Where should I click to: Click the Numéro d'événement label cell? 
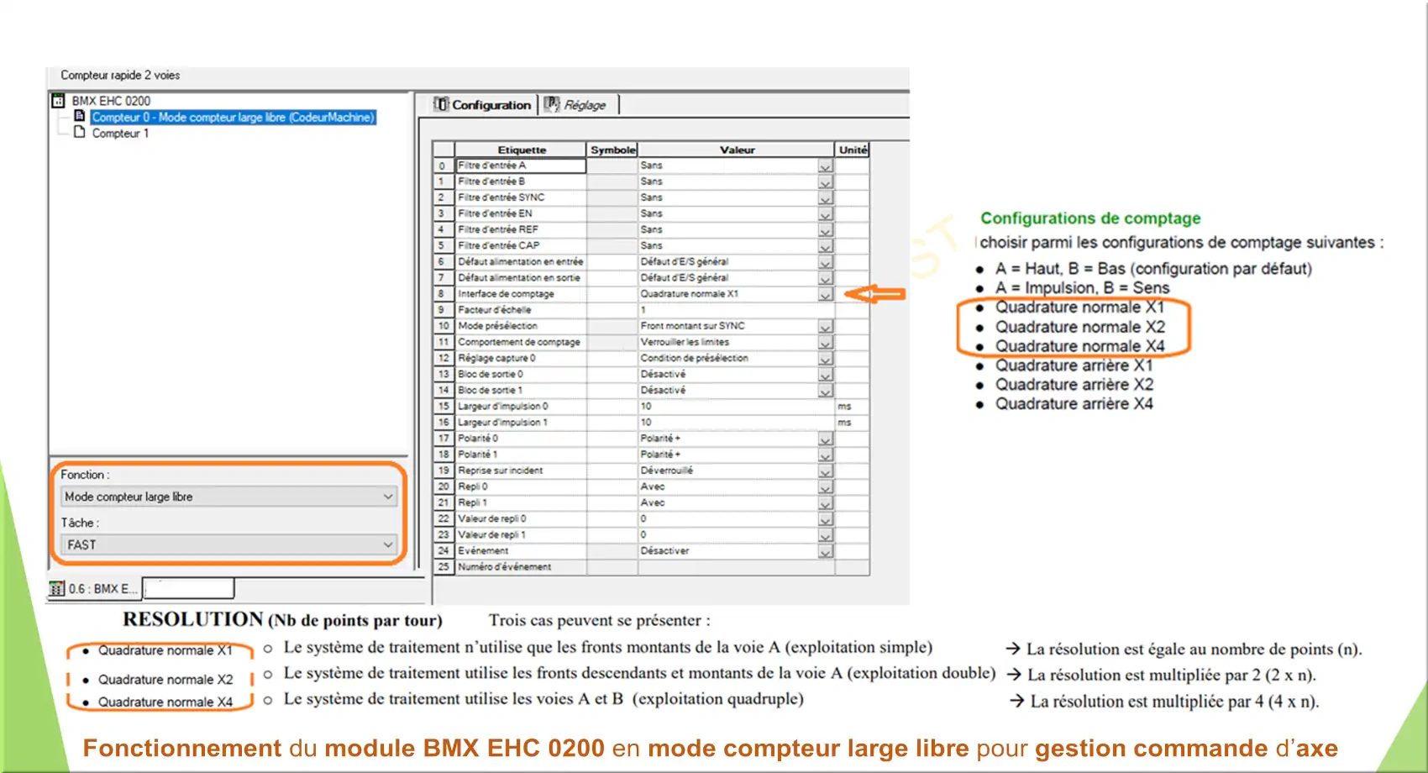tap(521, 567)
